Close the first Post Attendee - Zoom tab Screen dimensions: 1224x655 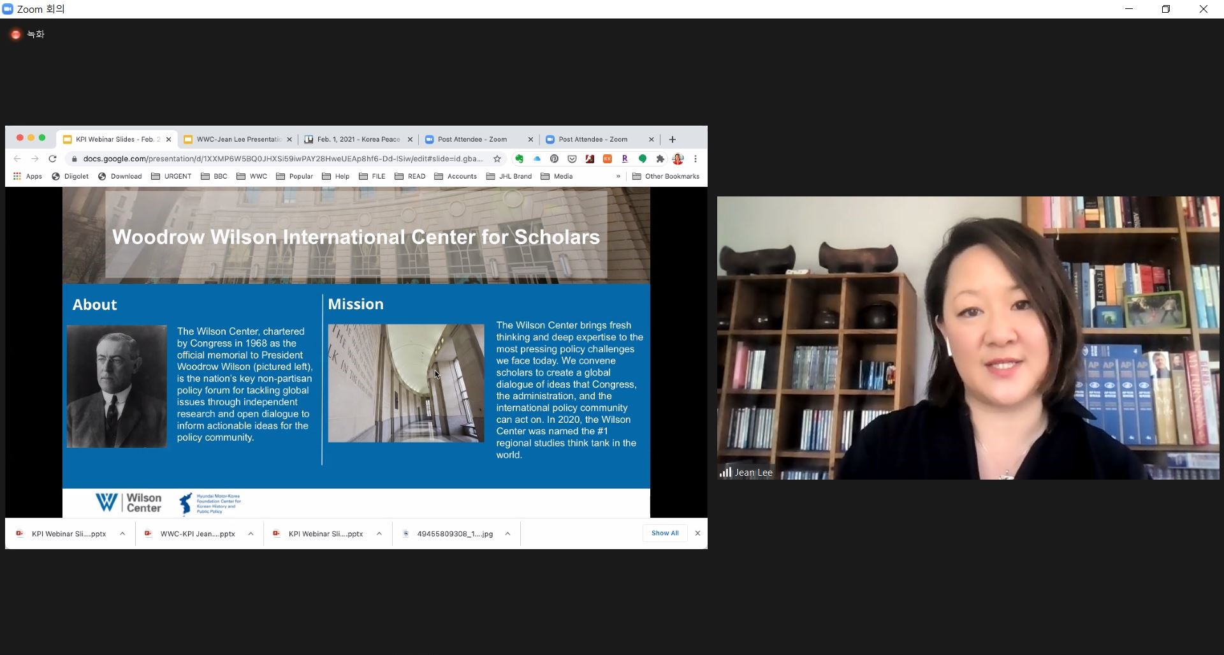(530, 139)
